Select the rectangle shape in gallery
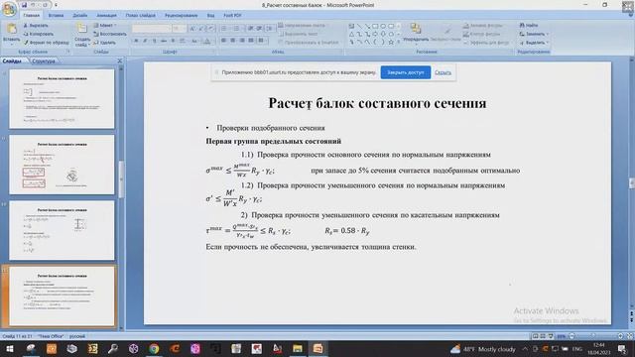 coord(375,27)
